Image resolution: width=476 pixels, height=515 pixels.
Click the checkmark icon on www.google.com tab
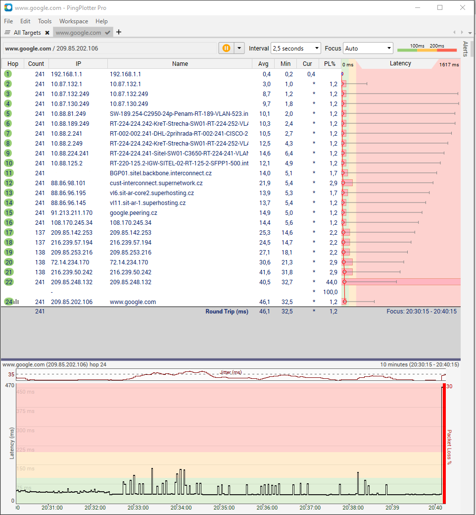[x=107, y=33]
